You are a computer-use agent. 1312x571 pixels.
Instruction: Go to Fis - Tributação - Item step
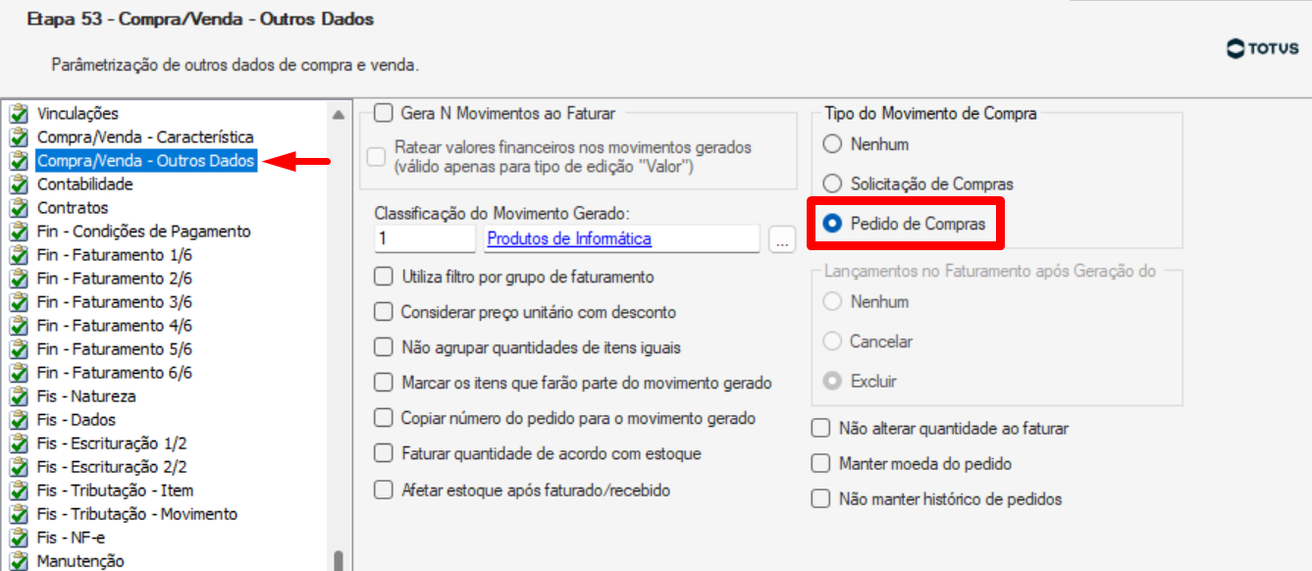[x=115, y=491]
